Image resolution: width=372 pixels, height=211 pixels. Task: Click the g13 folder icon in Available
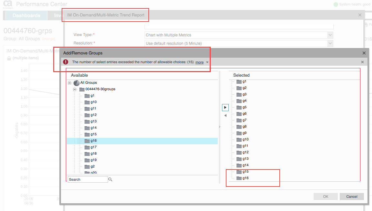pyautogui.click(x=87, y=121)
